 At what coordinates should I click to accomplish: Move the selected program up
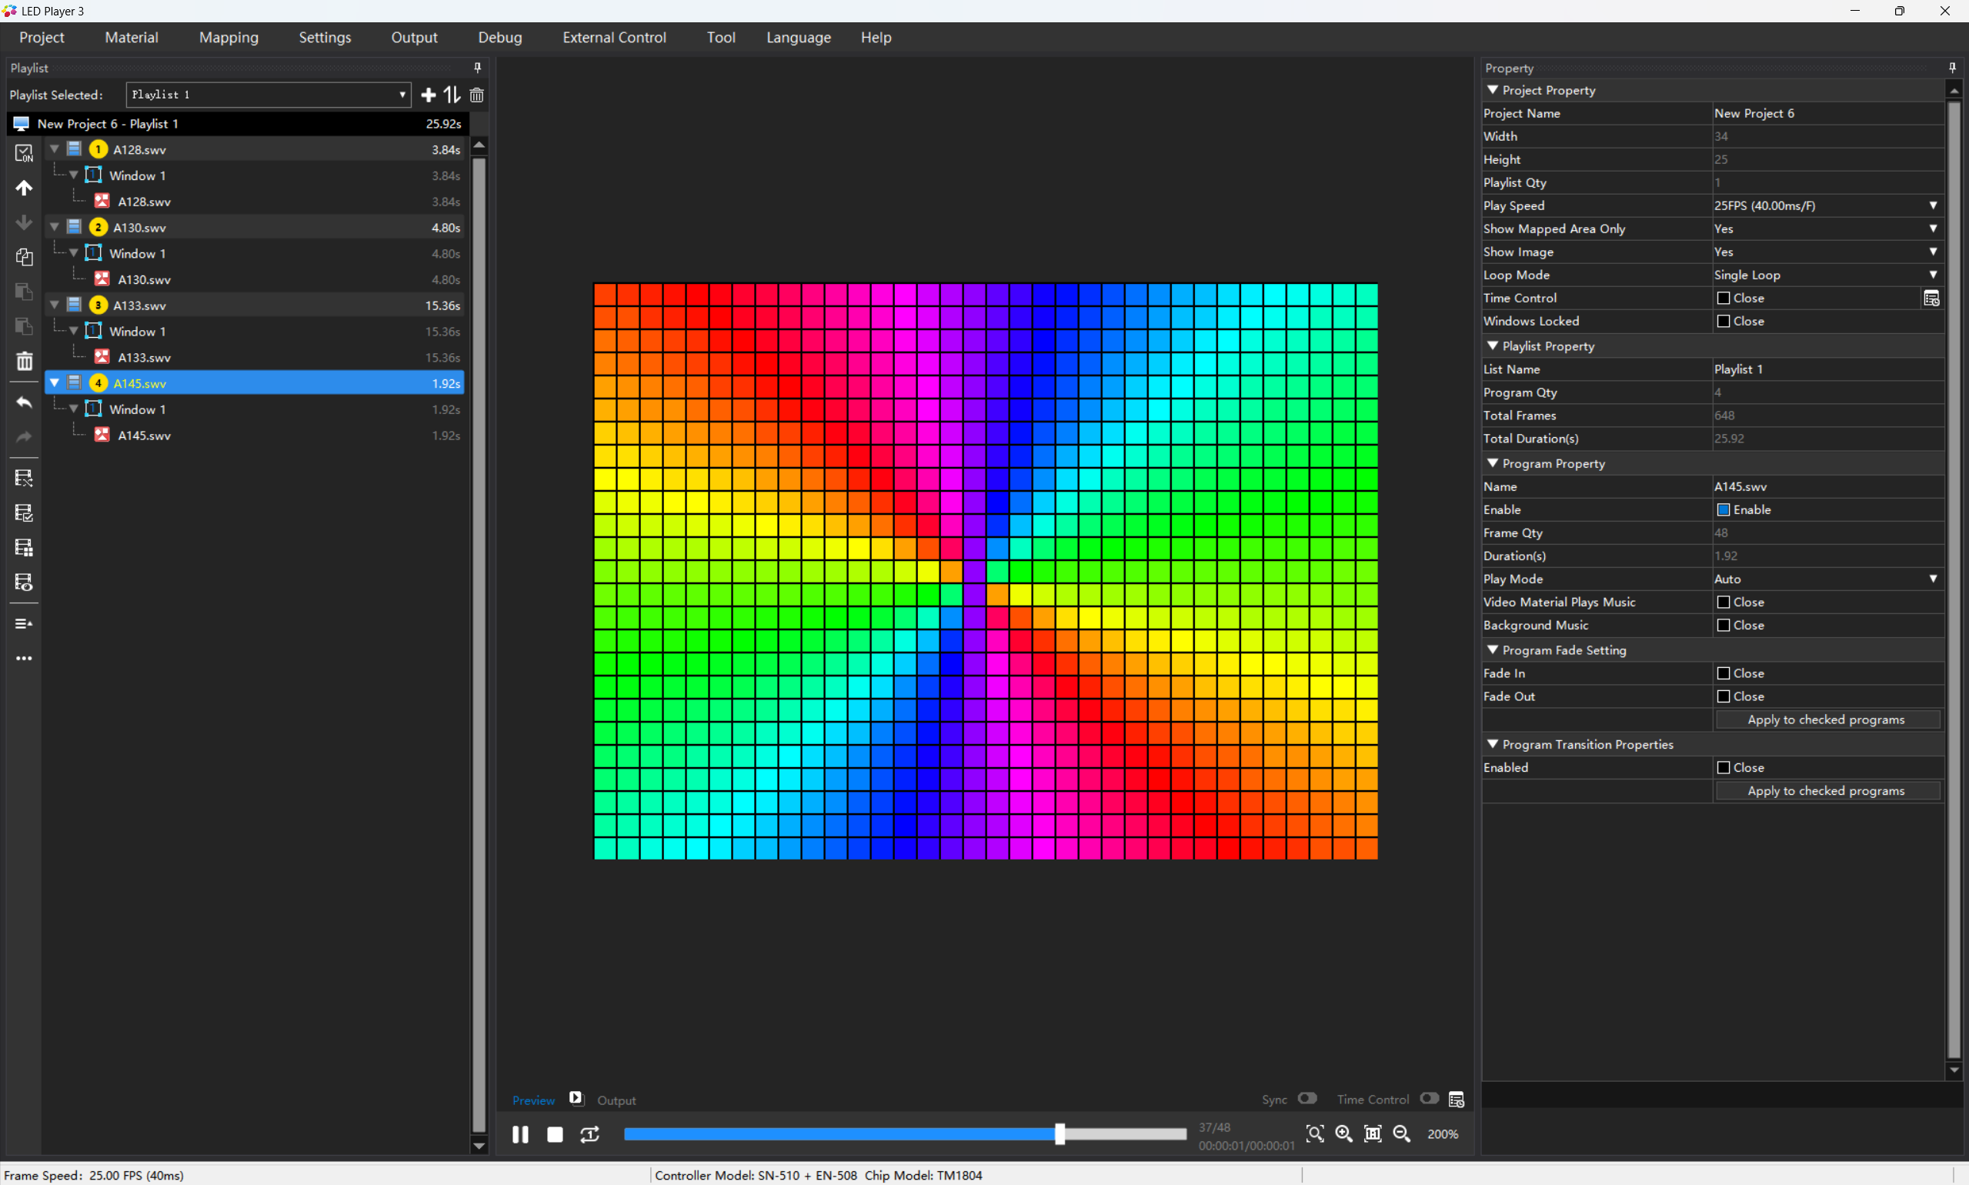click(24, 188)
